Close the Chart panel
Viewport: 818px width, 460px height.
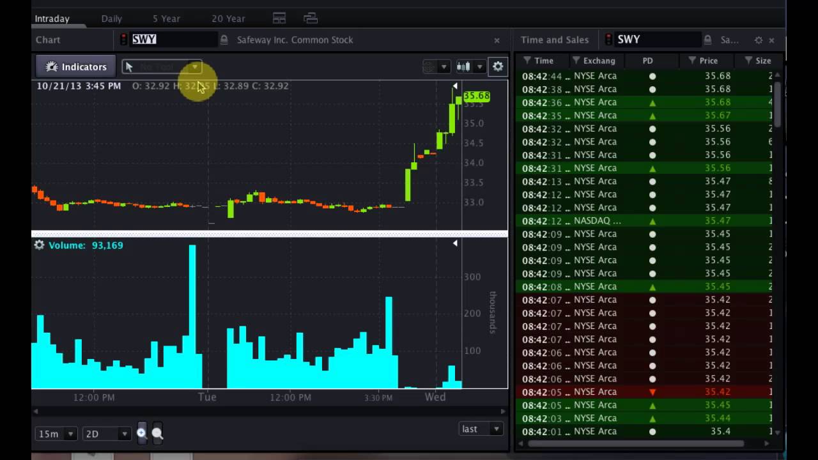pyautogui.click(x=497, y=40)
